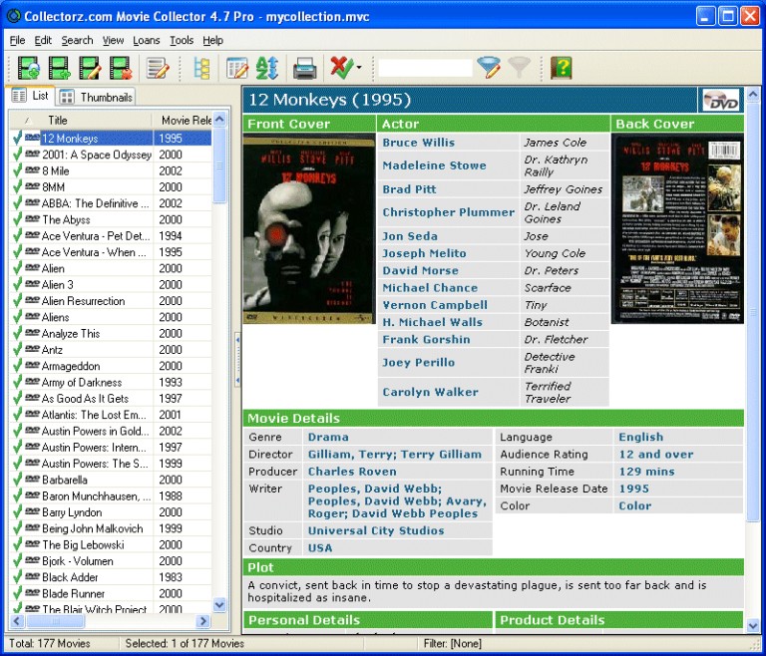
Task: Open the Search menu
Action: point(77,40)
